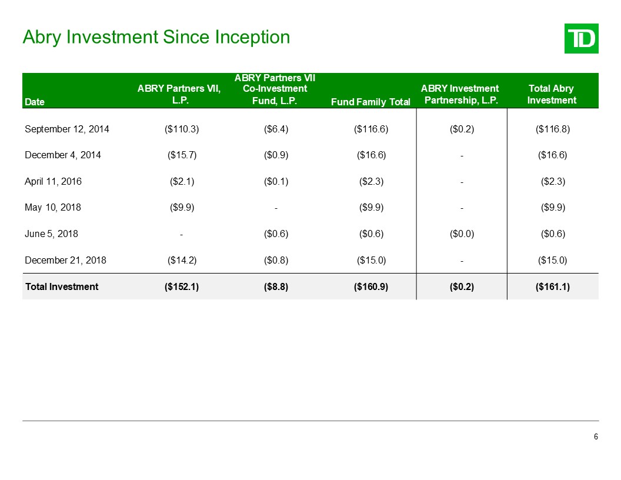Click the ($161.1) total cell

coord(551,287)
